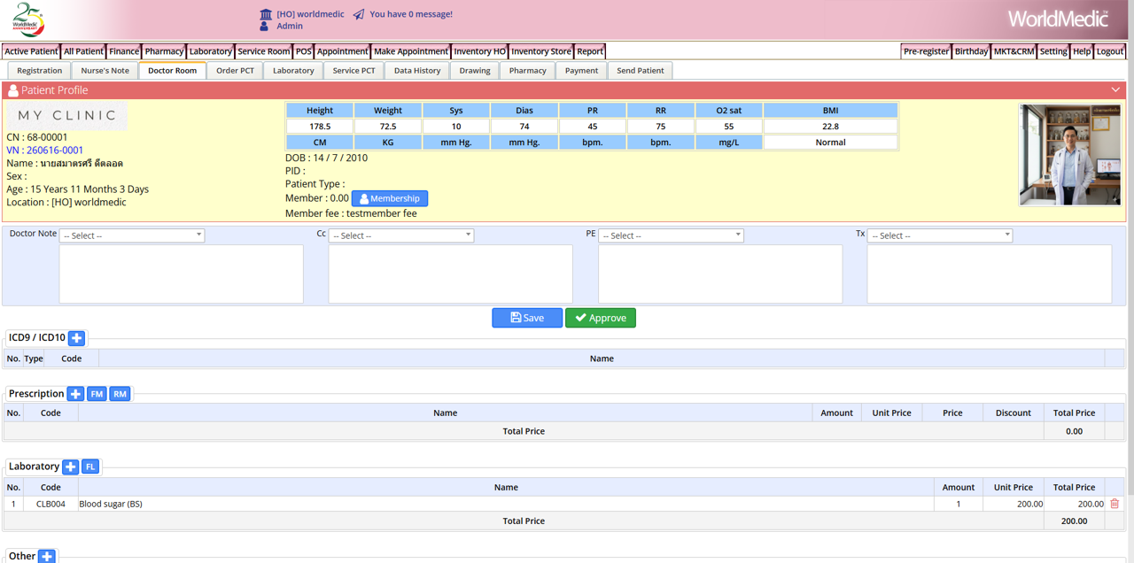Click the CLB004 lab code cell

coord(50,504)
